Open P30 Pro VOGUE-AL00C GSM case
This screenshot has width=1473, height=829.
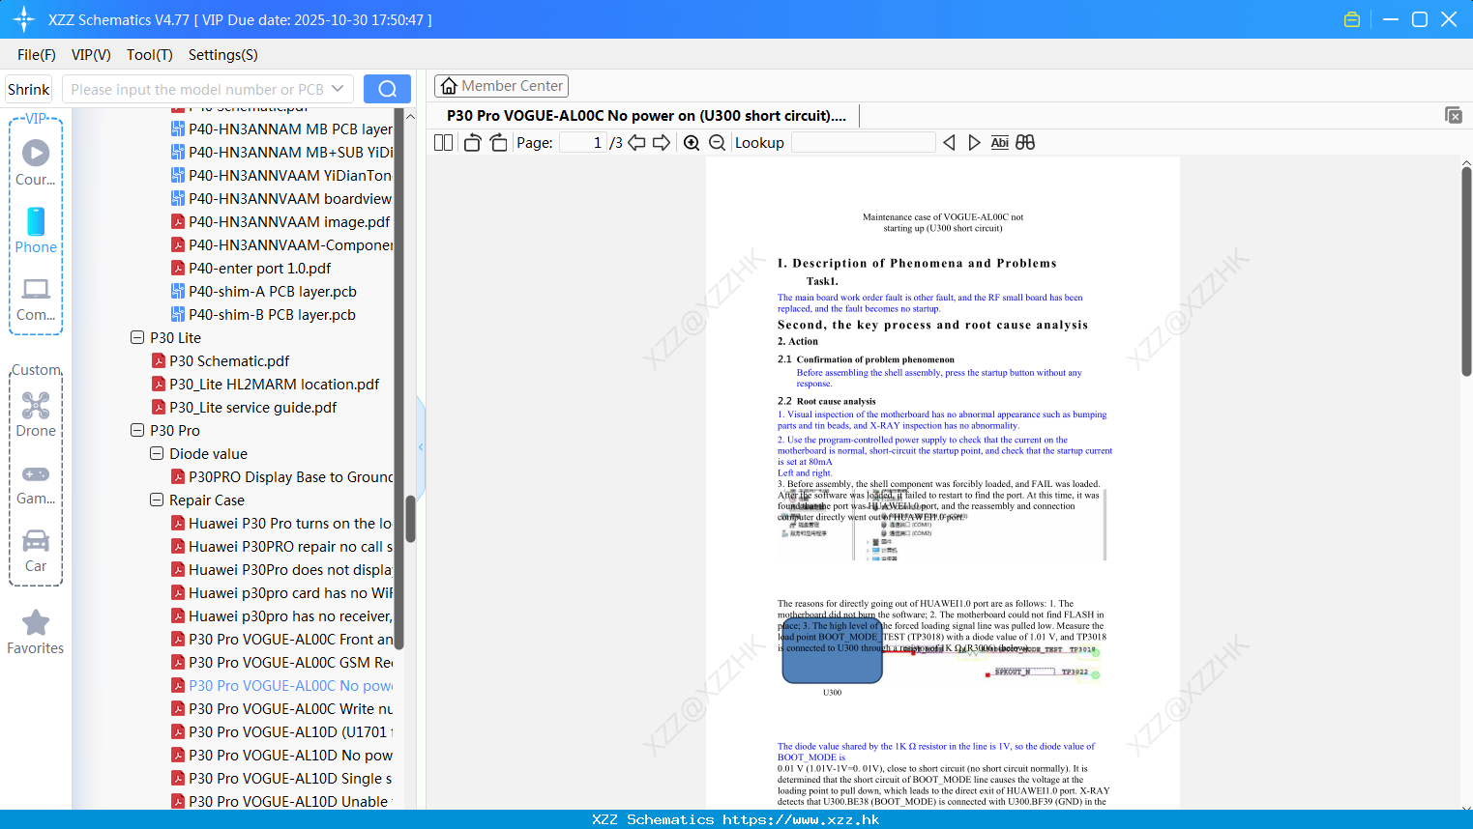(281, 662)
